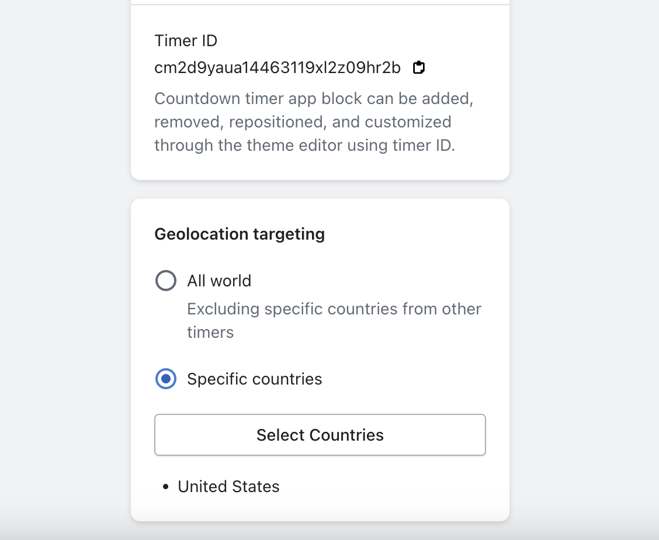Click United States in the country list

pos(228,487)
